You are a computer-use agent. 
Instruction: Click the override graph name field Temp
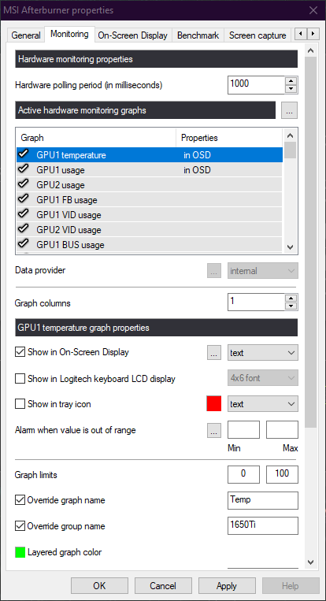click(263, 500)
